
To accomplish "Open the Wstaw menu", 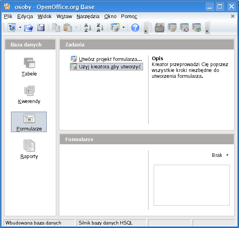I will pos(64,16).
